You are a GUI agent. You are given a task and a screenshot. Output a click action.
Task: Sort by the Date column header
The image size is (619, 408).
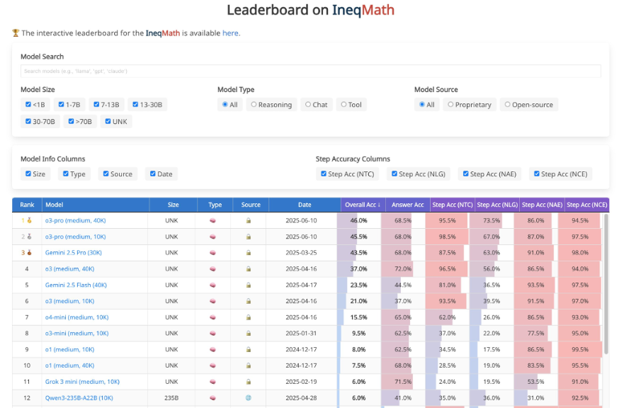tap(305, 205)
